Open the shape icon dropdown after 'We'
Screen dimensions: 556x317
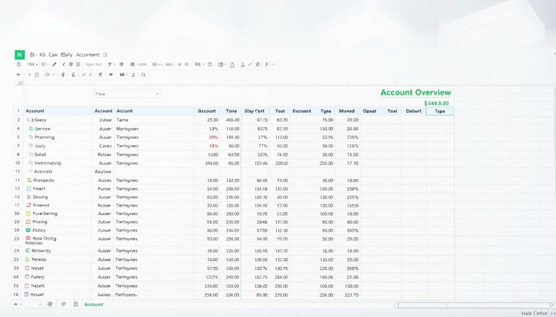[45, 64]
